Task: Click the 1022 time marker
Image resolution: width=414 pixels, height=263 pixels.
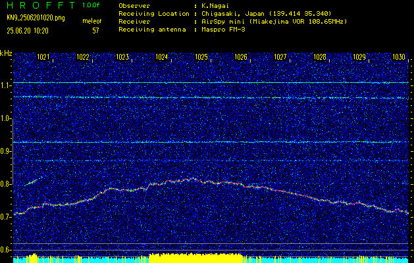Action: [83, 57]
